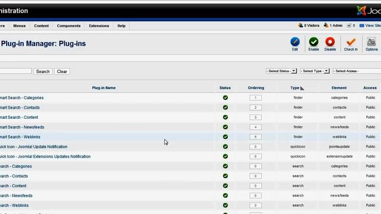Click the Search button

click(43, 71)
